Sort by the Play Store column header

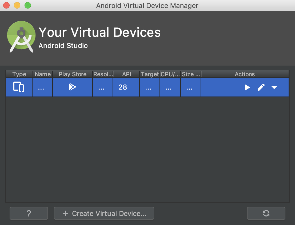(73, 74)
